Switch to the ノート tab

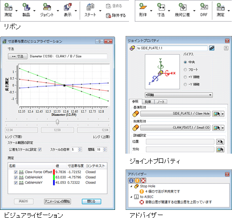(x=161, y=102)
